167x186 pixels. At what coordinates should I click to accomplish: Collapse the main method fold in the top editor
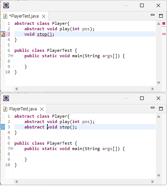[x=12, y=56]
